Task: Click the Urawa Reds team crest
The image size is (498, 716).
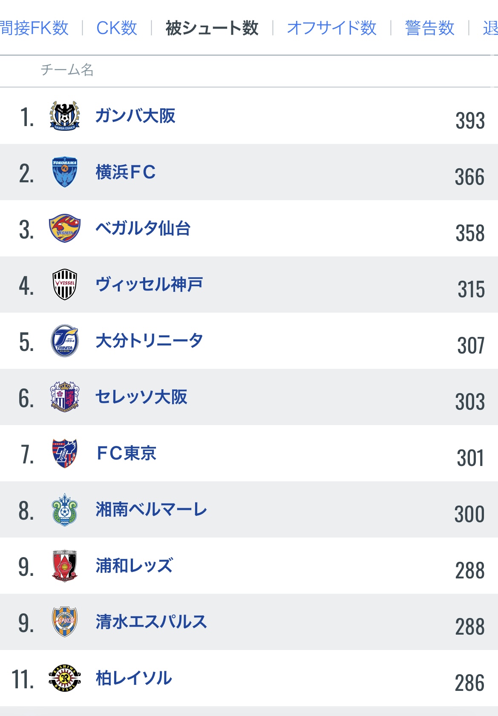Action: (65, 566)
